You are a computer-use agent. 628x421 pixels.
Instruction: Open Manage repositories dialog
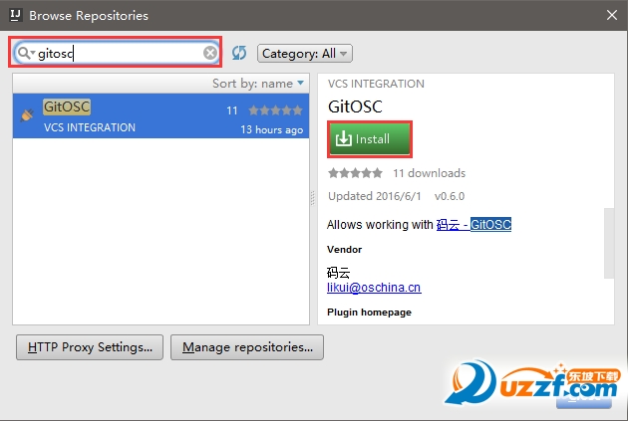click(247, 347)
